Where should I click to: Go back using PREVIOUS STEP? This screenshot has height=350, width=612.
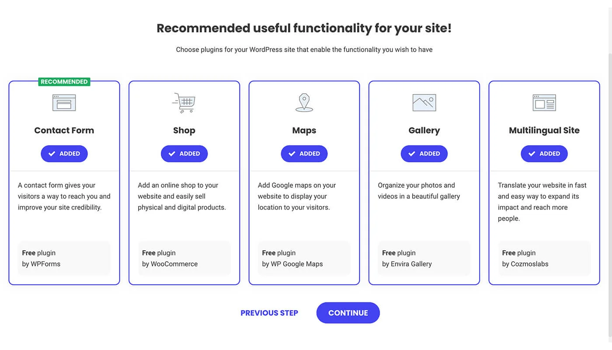(x=269, y=313)
